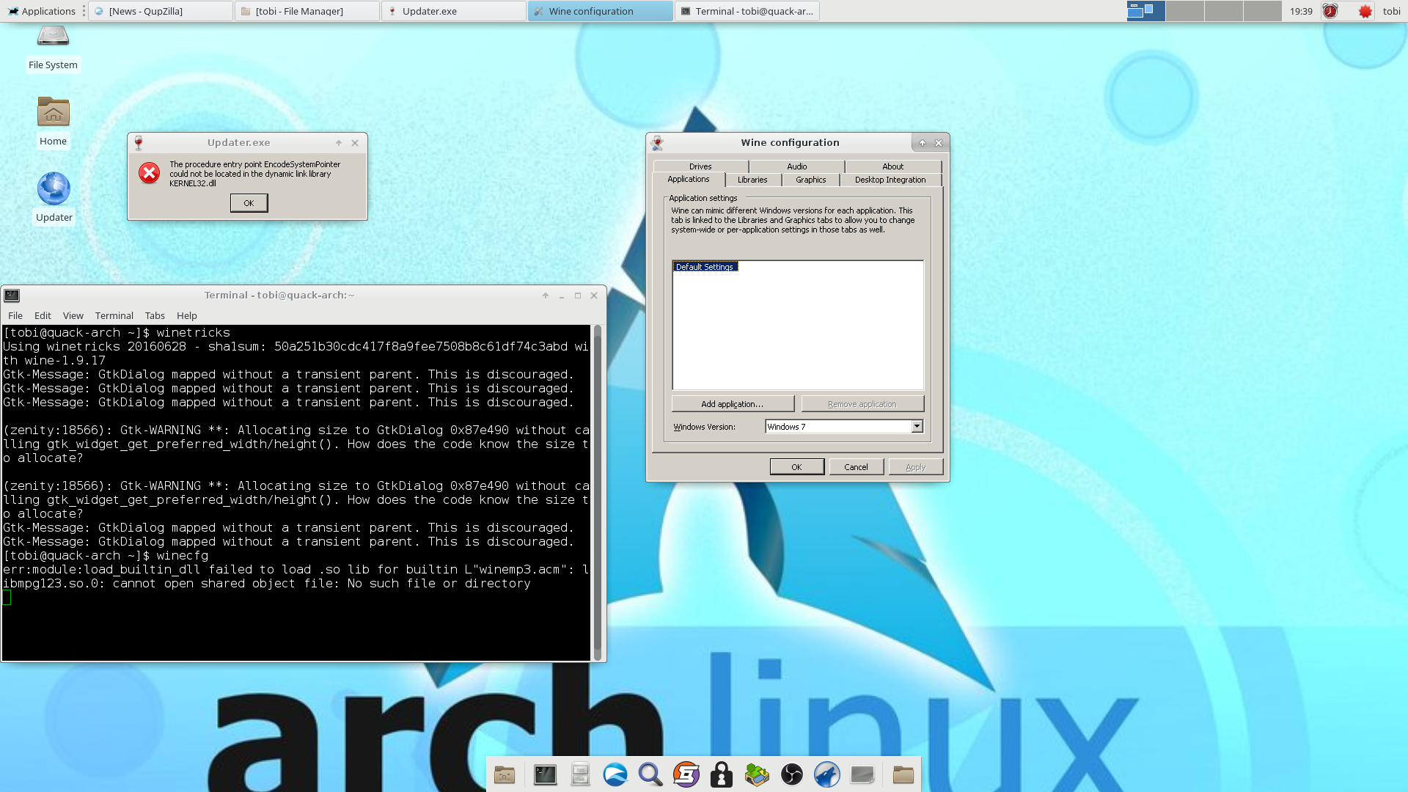Minimize the Terminal window
The image size is (1408, 792).
[x=562, y=296]
